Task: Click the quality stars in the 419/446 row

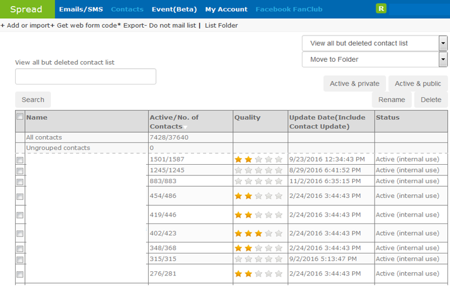Action: pyautogui.click(x=258, y=215)
